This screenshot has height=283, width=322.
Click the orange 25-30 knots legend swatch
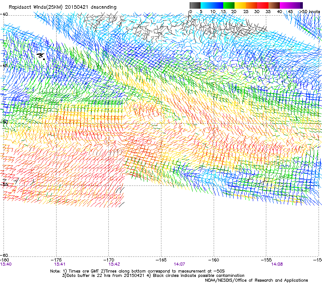click(x=252, y=5)
